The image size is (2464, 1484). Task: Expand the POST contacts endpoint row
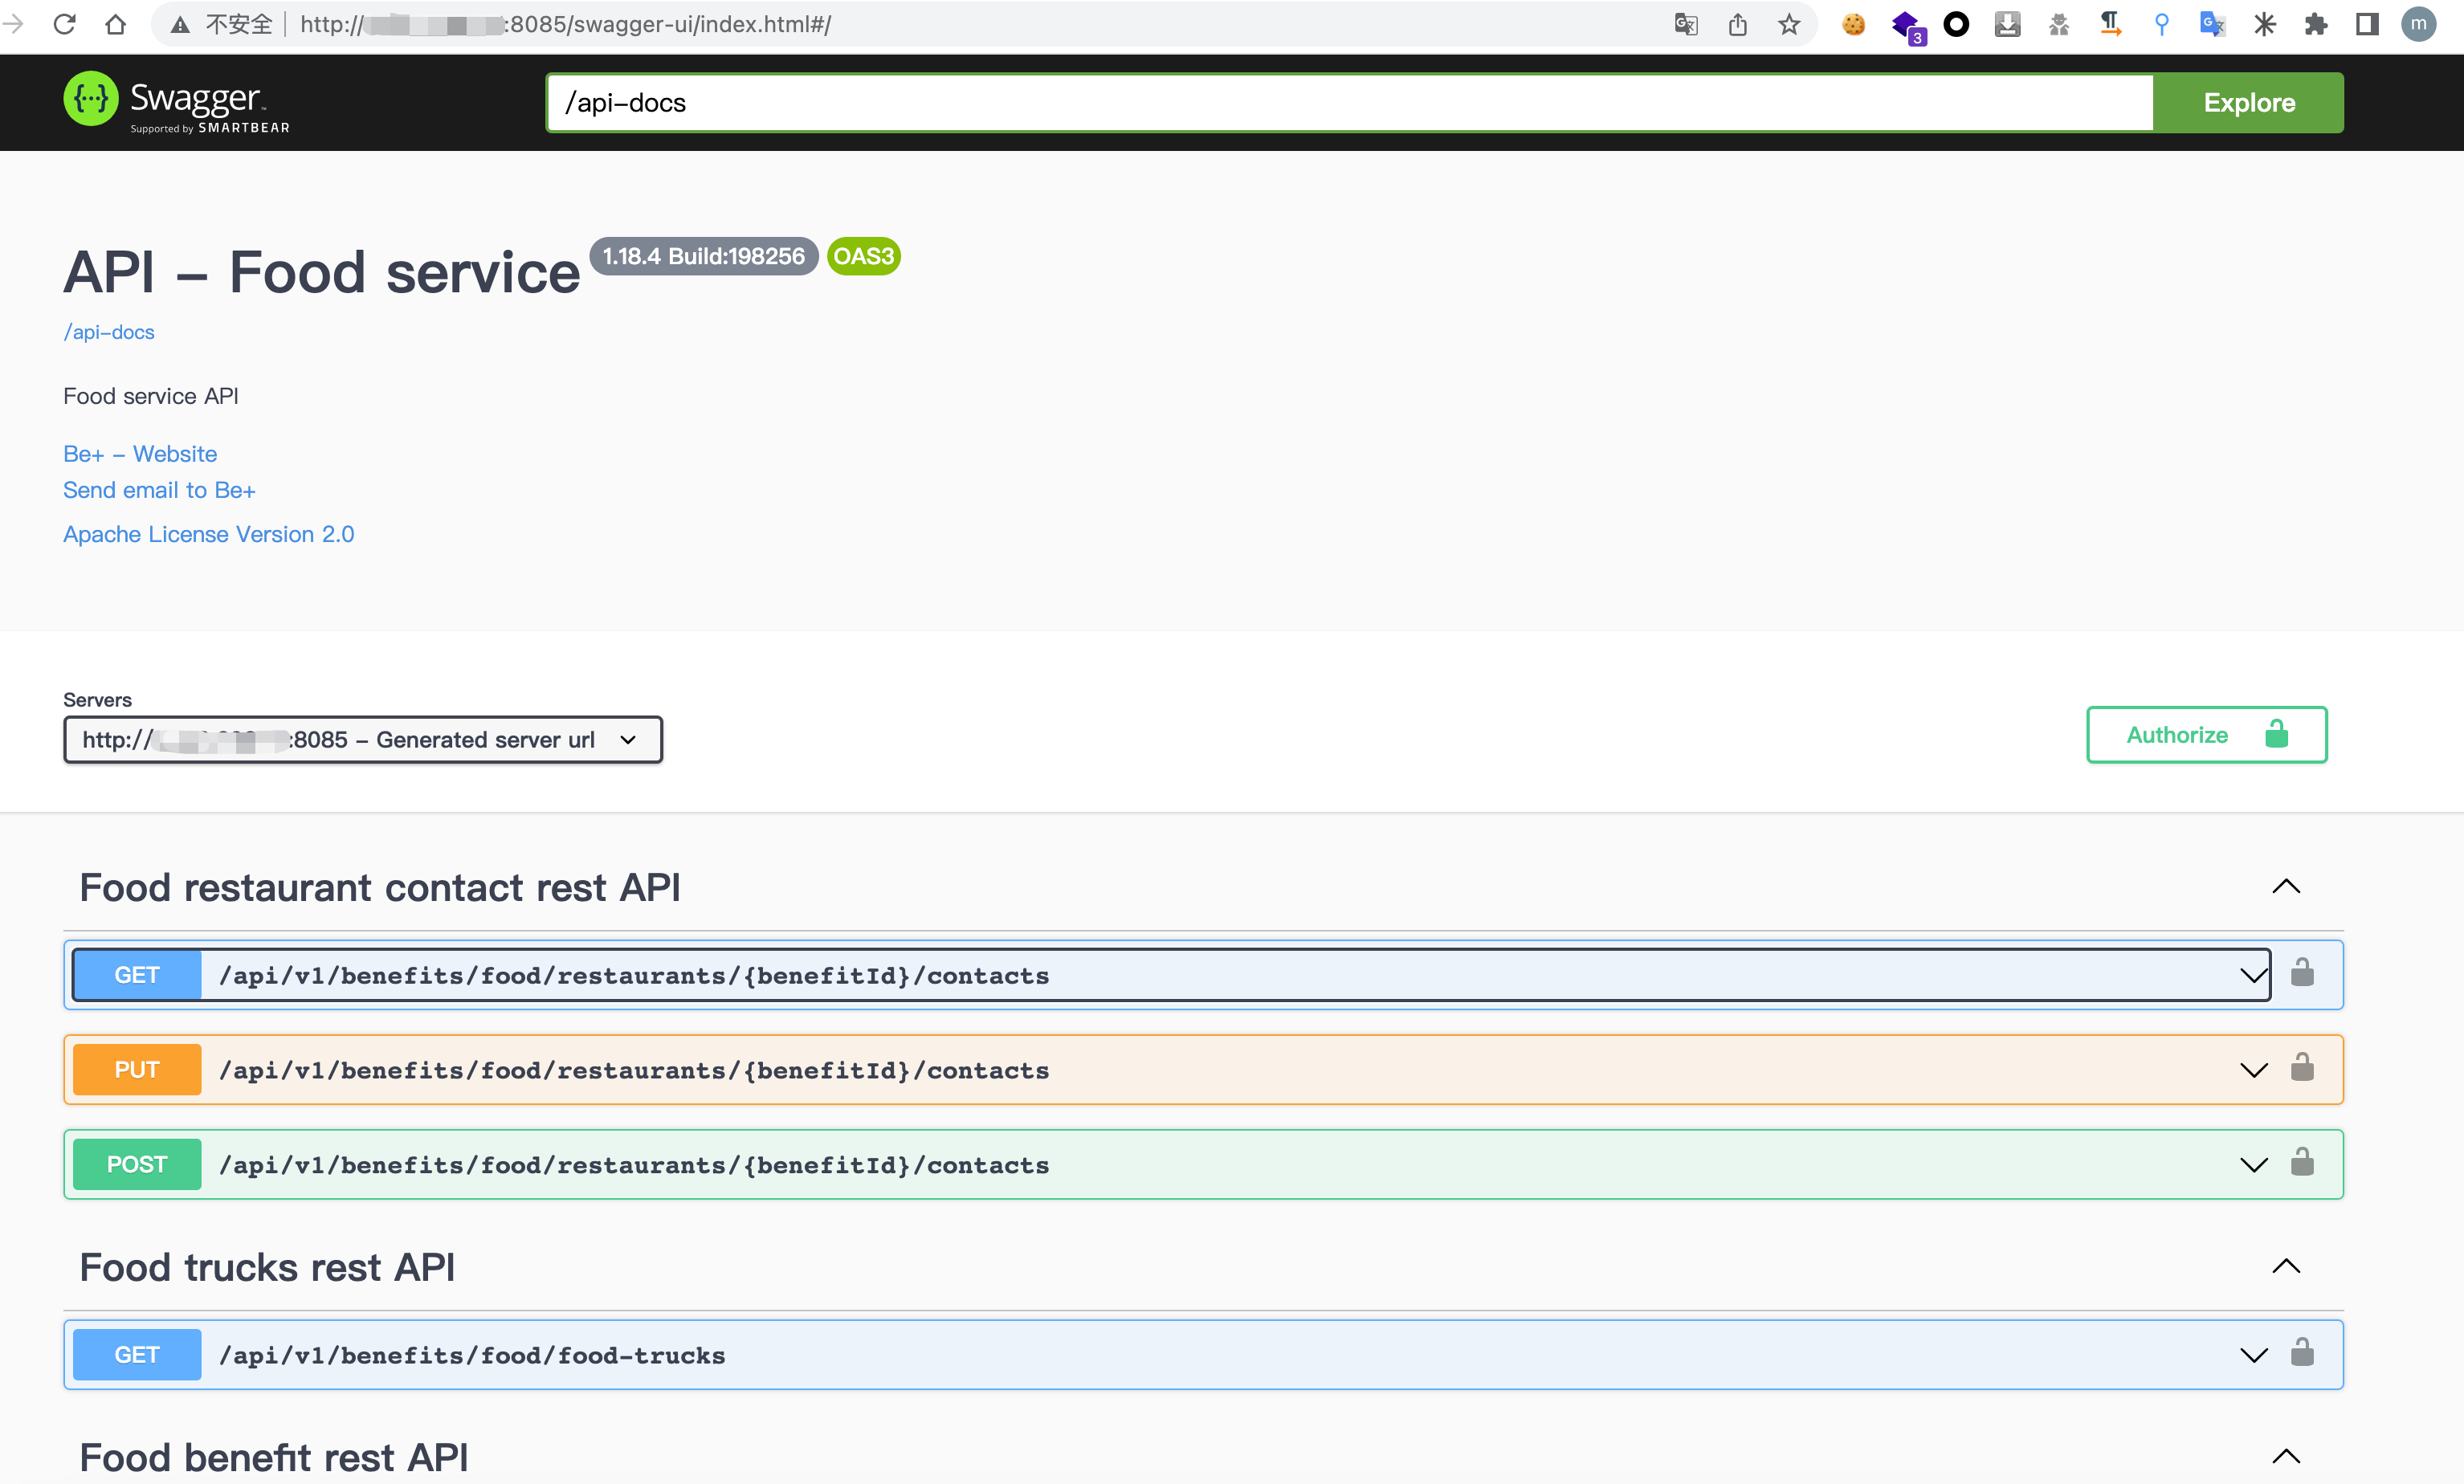click(2253, 1165)
